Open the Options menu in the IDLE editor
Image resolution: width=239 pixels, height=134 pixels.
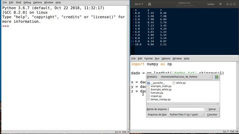166,58
